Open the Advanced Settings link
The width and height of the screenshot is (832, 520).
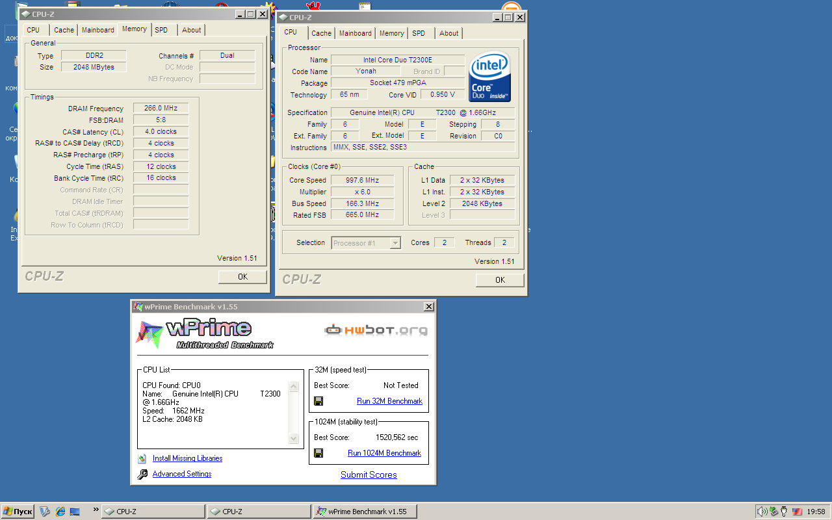(x=182, y=474)
